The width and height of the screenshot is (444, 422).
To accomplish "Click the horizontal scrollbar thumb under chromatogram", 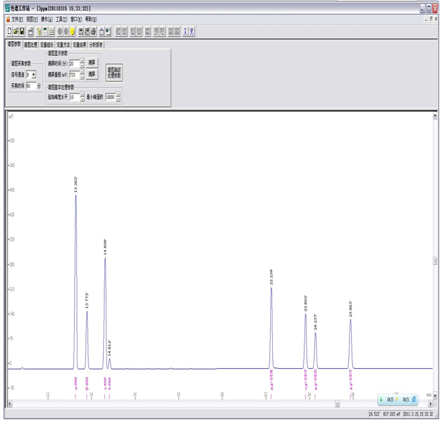I will click(338, 404).
